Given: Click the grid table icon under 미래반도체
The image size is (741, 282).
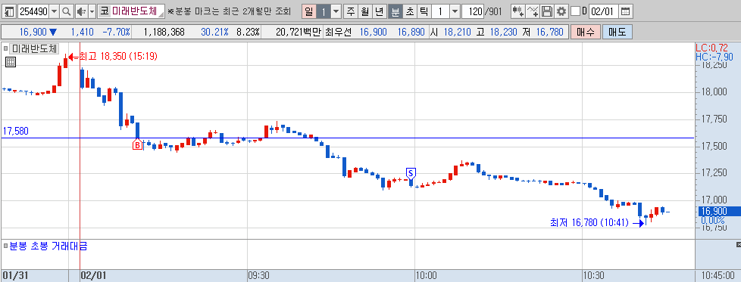Looking at the screenshot, I should coord(10,61).
